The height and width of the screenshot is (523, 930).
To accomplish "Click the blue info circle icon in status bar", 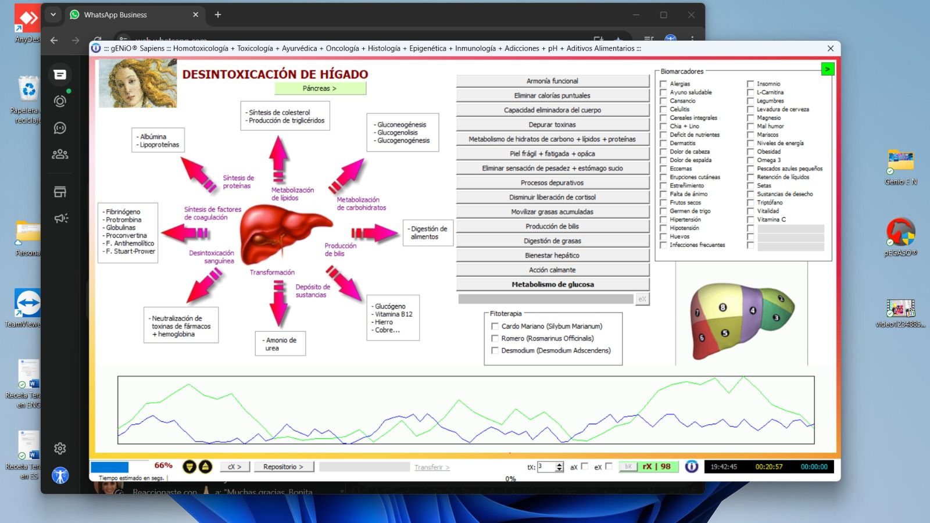I will pyautogui.click(x=691, y=466).
